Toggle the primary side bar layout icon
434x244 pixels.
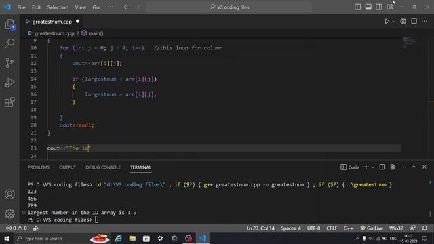[x=357, y=7]
